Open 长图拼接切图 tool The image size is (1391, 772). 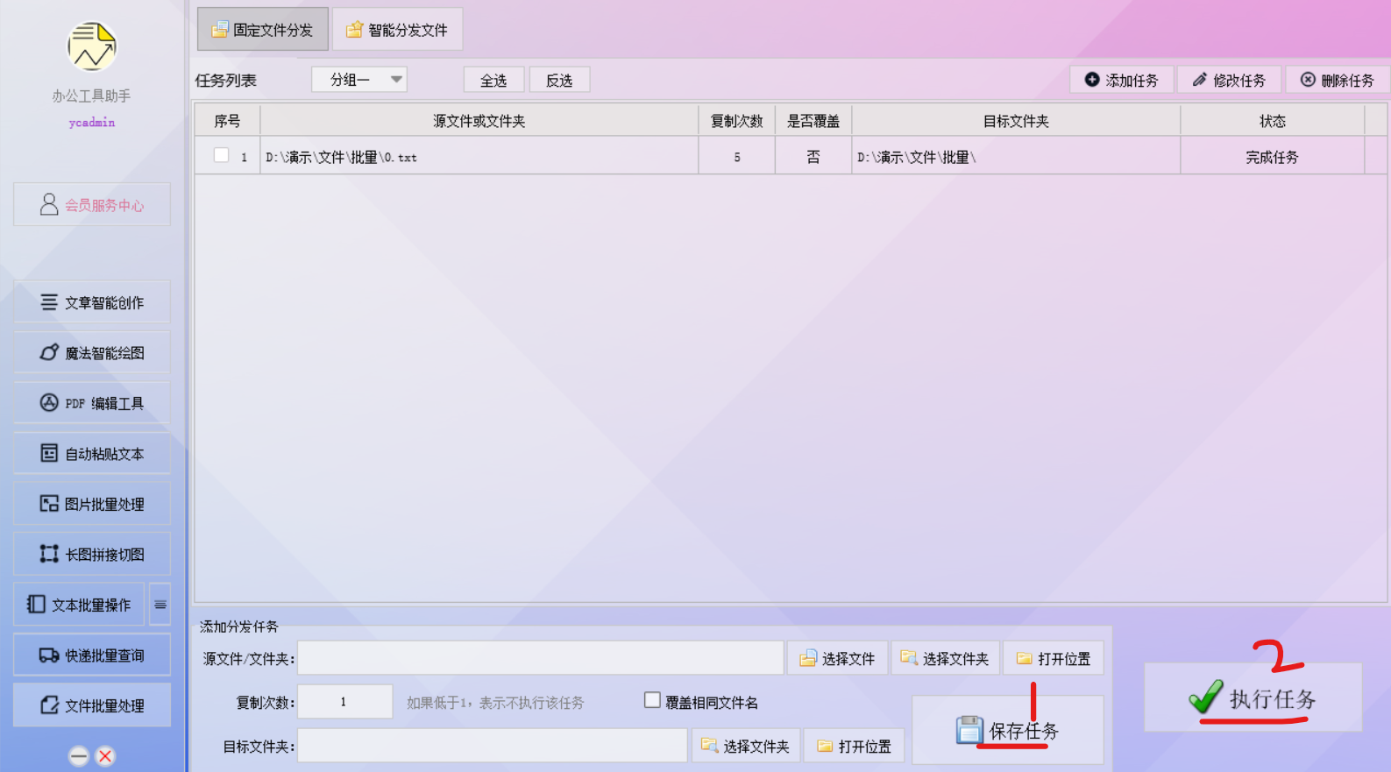[x=92, y=555]
